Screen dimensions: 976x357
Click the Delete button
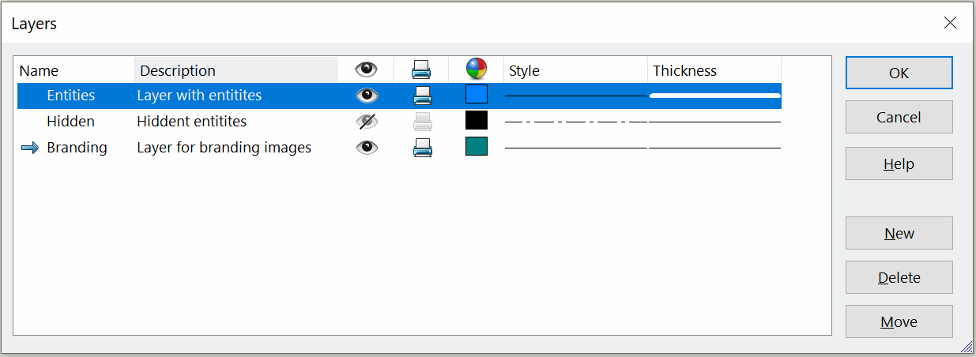[x=899, y=277]
